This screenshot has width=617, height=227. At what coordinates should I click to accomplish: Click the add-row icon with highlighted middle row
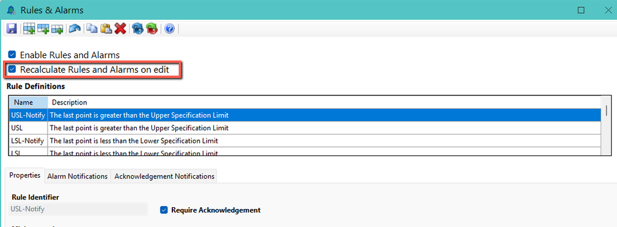coord(29,29)
